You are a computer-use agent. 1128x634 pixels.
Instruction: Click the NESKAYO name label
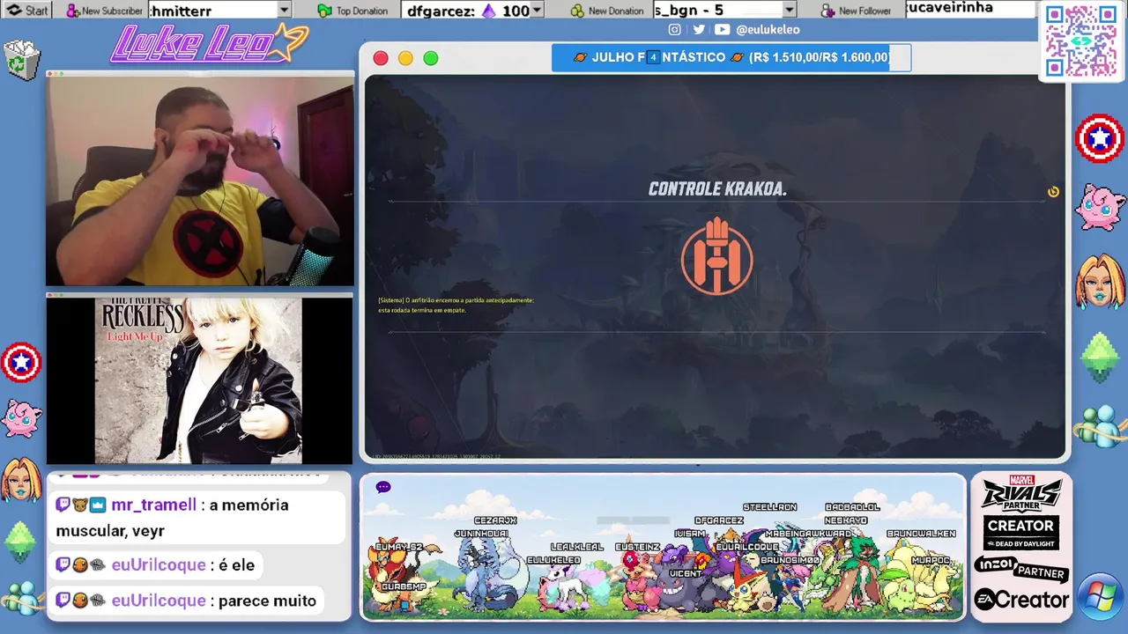point(847,520)
